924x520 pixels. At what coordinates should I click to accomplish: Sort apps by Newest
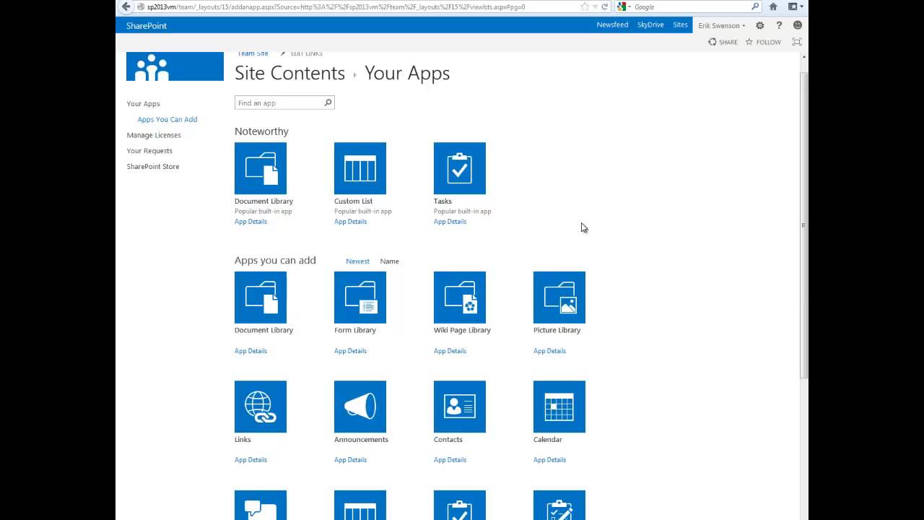[357, 261]
